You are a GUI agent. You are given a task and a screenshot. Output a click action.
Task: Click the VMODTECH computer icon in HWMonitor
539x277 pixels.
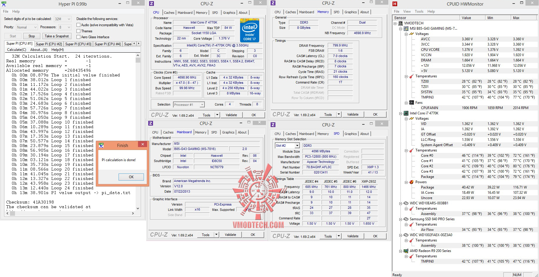400,23
